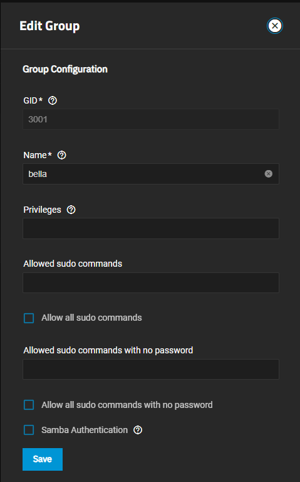Enable Allow all sudo commands with no password
The height and width of the screenshot is (482, 300).
click(x=29, y=405)
